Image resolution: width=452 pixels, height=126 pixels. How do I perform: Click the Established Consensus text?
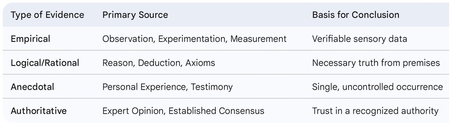[216, 111]
